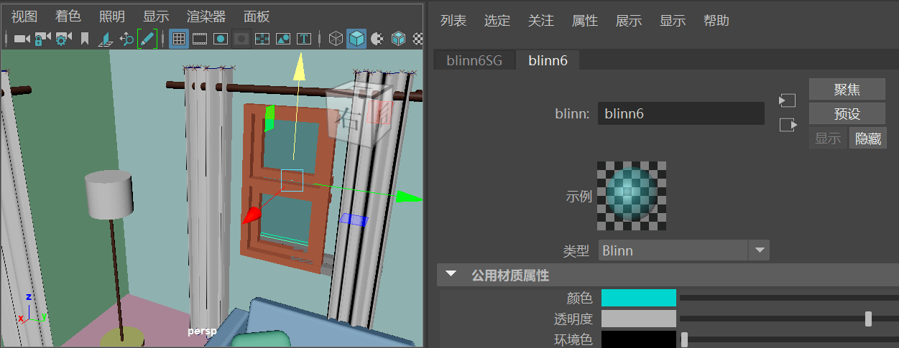This screenshot has width=899, height=348.
Task: Collapse the 公用材质属性 section
Action: point(451,274)
